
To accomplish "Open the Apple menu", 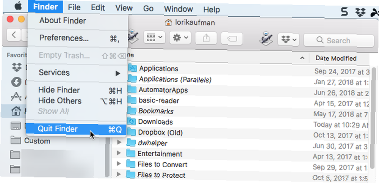I will pos(18,6).
